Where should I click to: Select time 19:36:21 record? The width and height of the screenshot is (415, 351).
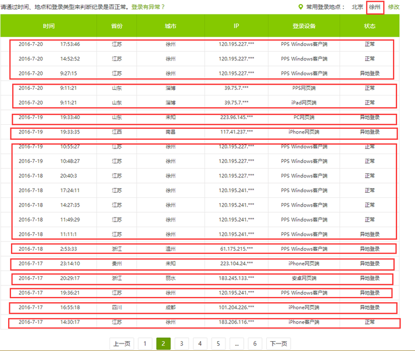coord(70,293)
